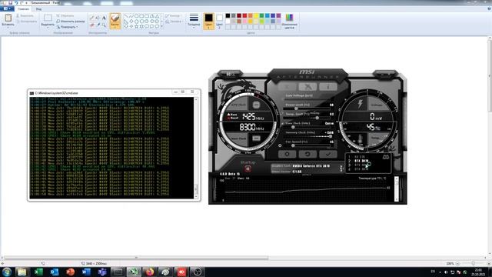Select the Fill with color bucket tool
The image size is (492, 277).
pos(98,18)
